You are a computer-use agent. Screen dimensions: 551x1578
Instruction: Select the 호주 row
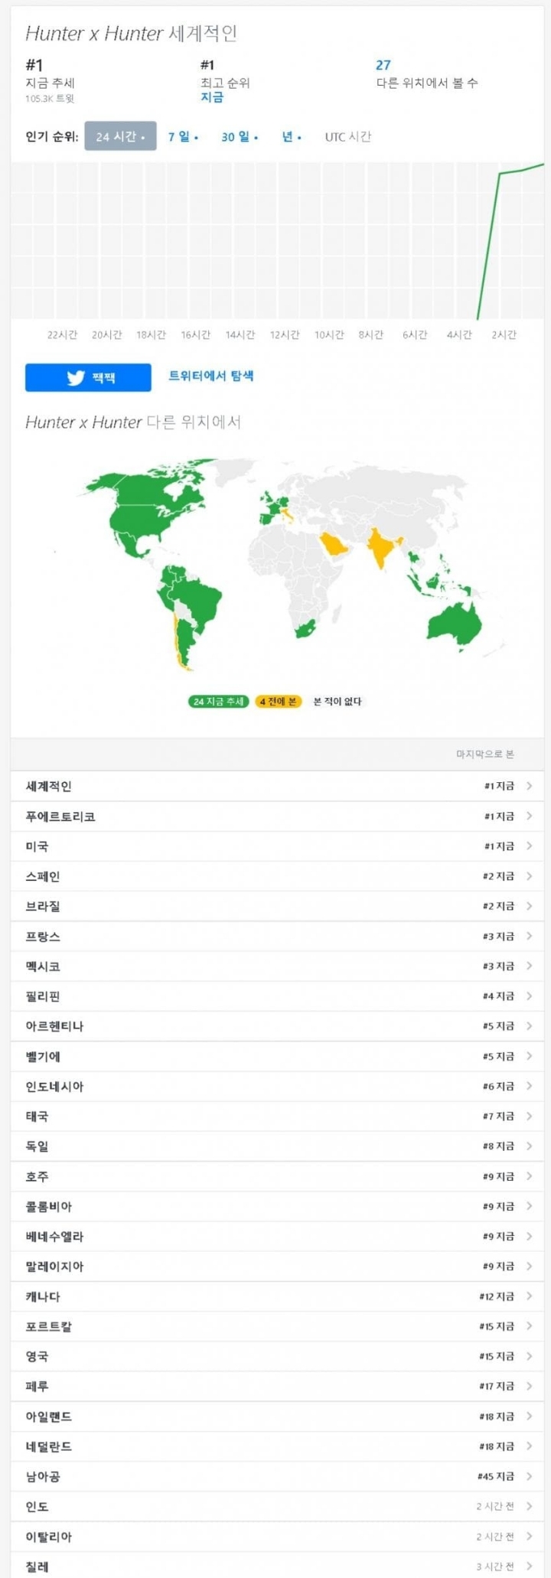277,1176
